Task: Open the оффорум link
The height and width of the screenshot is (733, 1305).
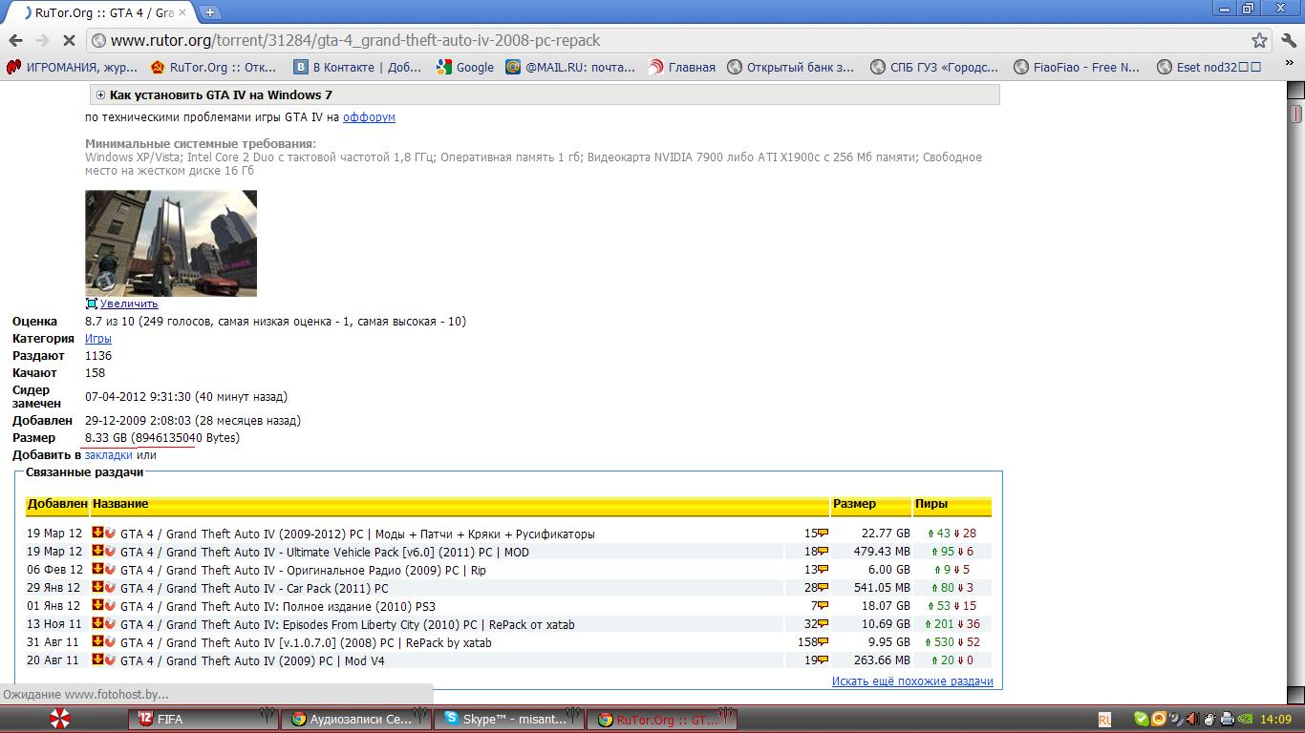Action: 369,116
